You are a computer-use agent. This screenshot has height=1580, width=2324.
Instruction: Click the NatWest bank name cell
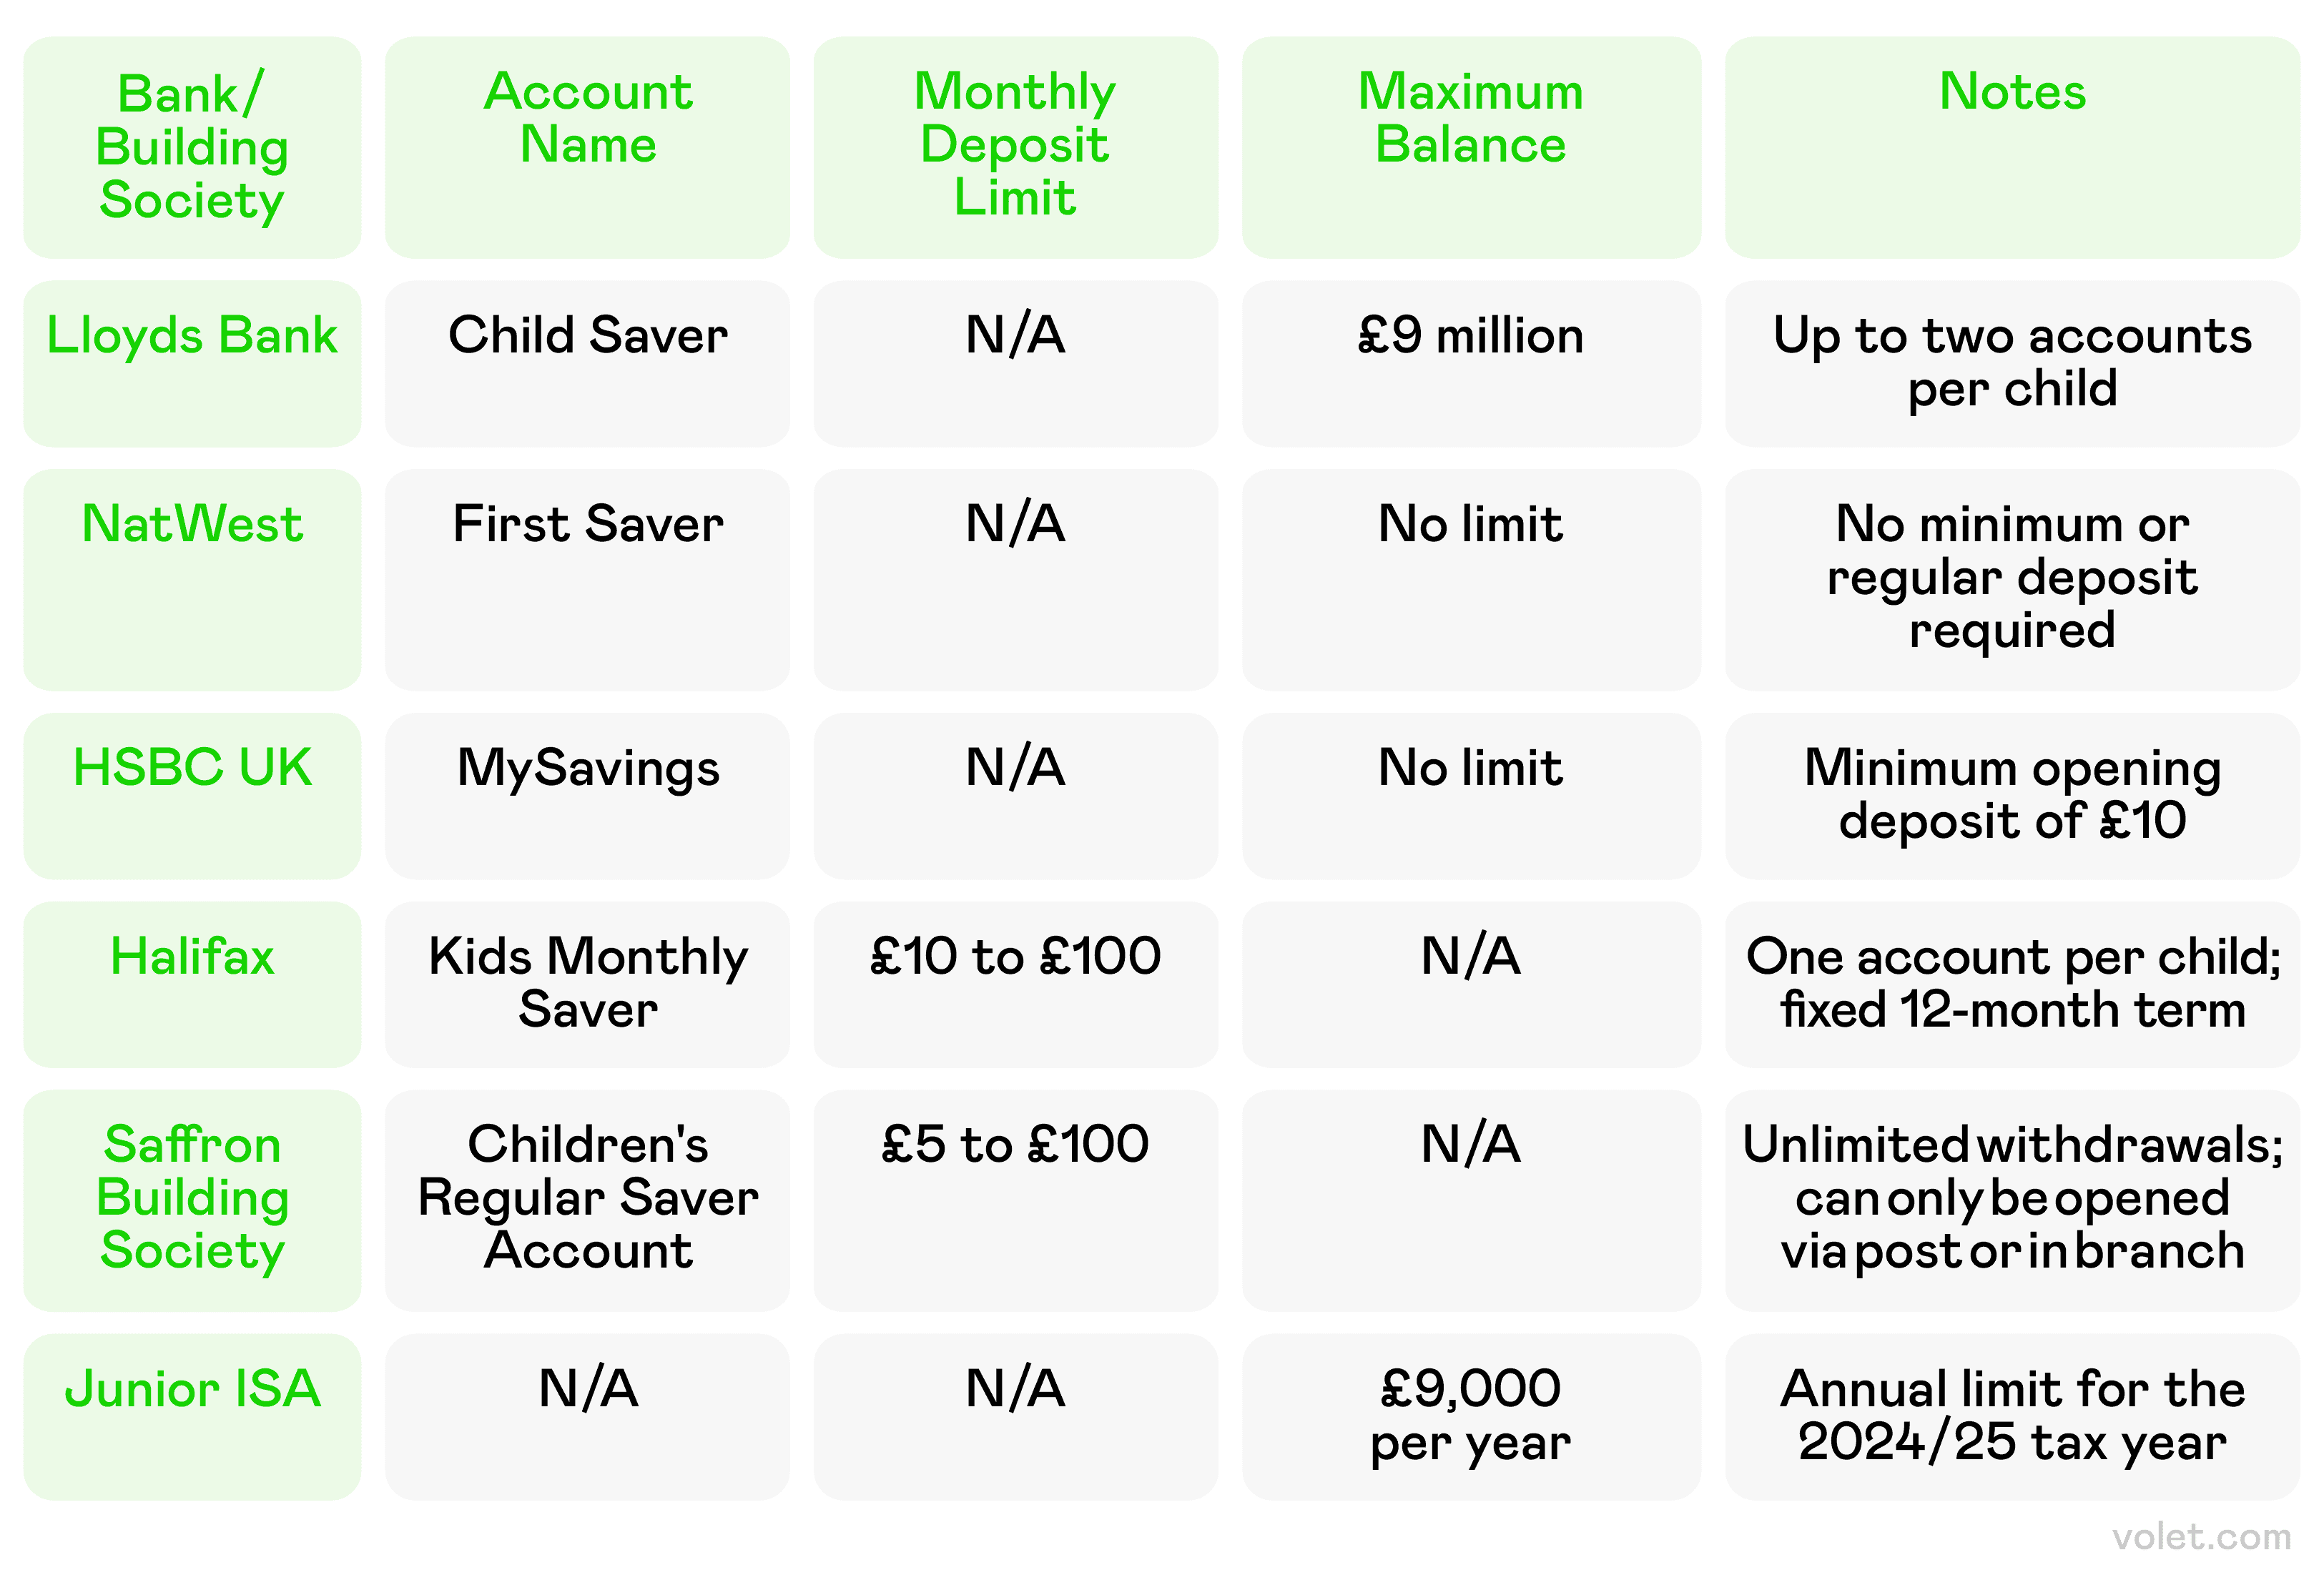192,524
